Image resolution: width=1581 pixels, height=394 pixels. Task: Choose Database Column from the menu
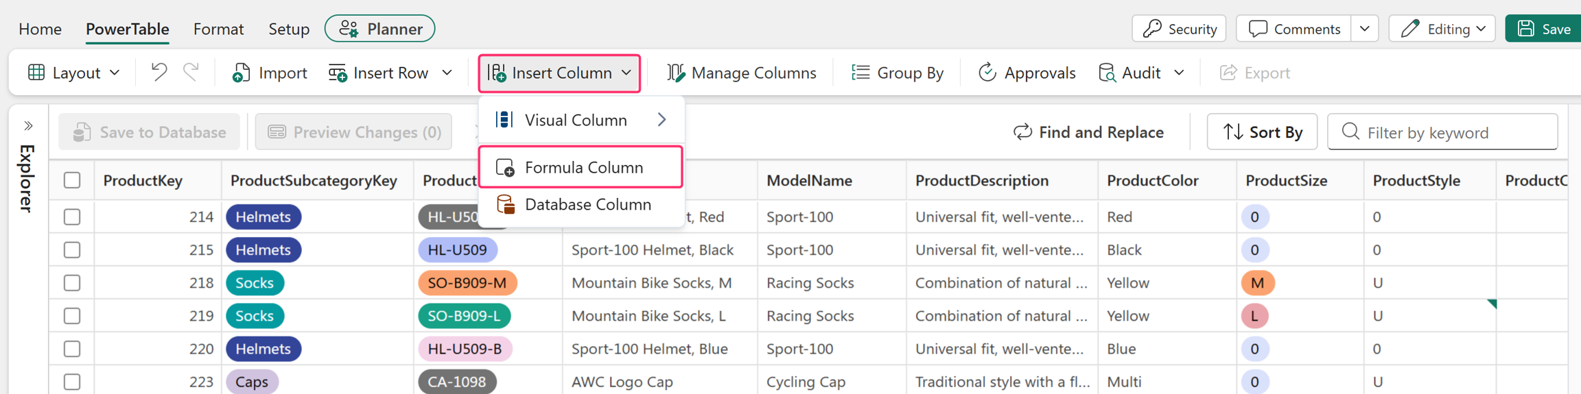pos(581,204)
